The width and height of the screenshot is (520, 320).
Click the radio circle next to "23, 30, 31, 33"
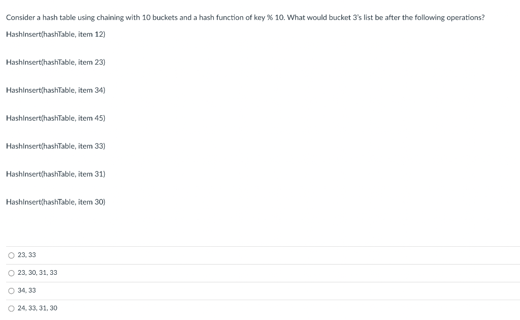(11, 273)
